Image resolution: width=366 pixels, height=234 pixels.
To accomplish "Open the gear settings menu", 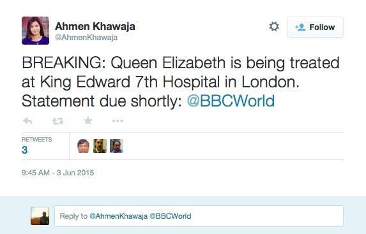I will (274, 27).
